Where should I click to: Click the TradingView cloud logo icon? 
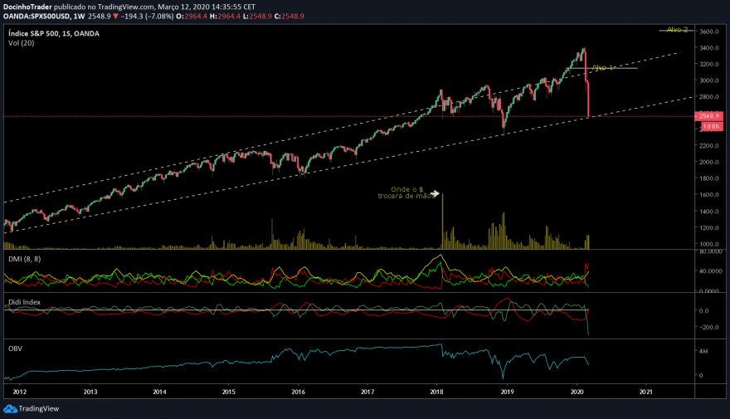coord(10,409)
